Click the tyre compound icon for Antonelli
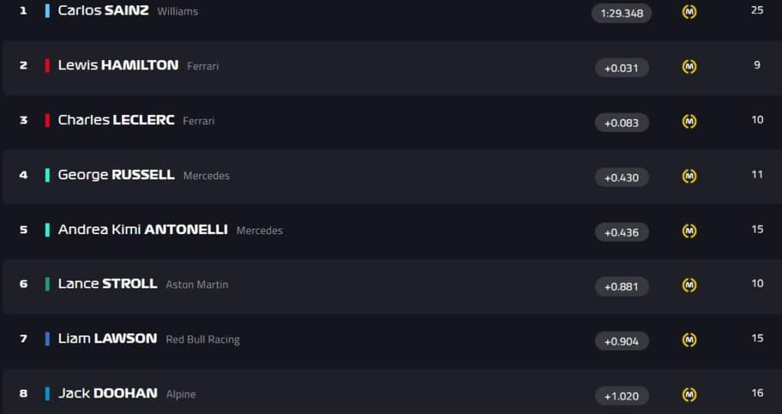The image size is (782, 414). tap(690, 231)
